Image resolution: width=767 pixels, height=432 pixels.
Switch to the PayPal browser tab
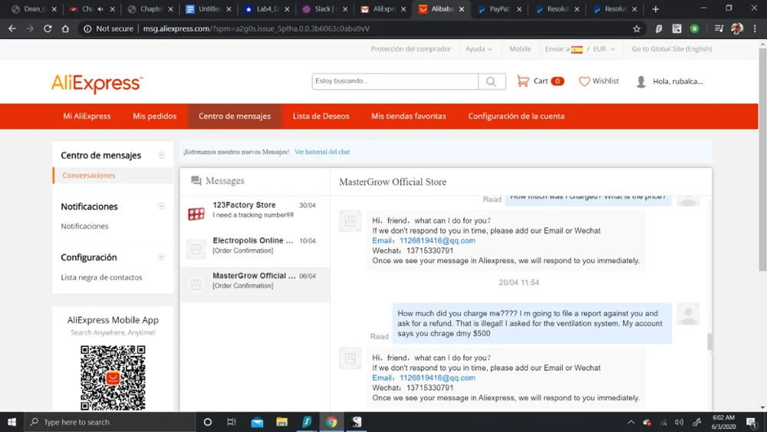(x=499, y=8)
